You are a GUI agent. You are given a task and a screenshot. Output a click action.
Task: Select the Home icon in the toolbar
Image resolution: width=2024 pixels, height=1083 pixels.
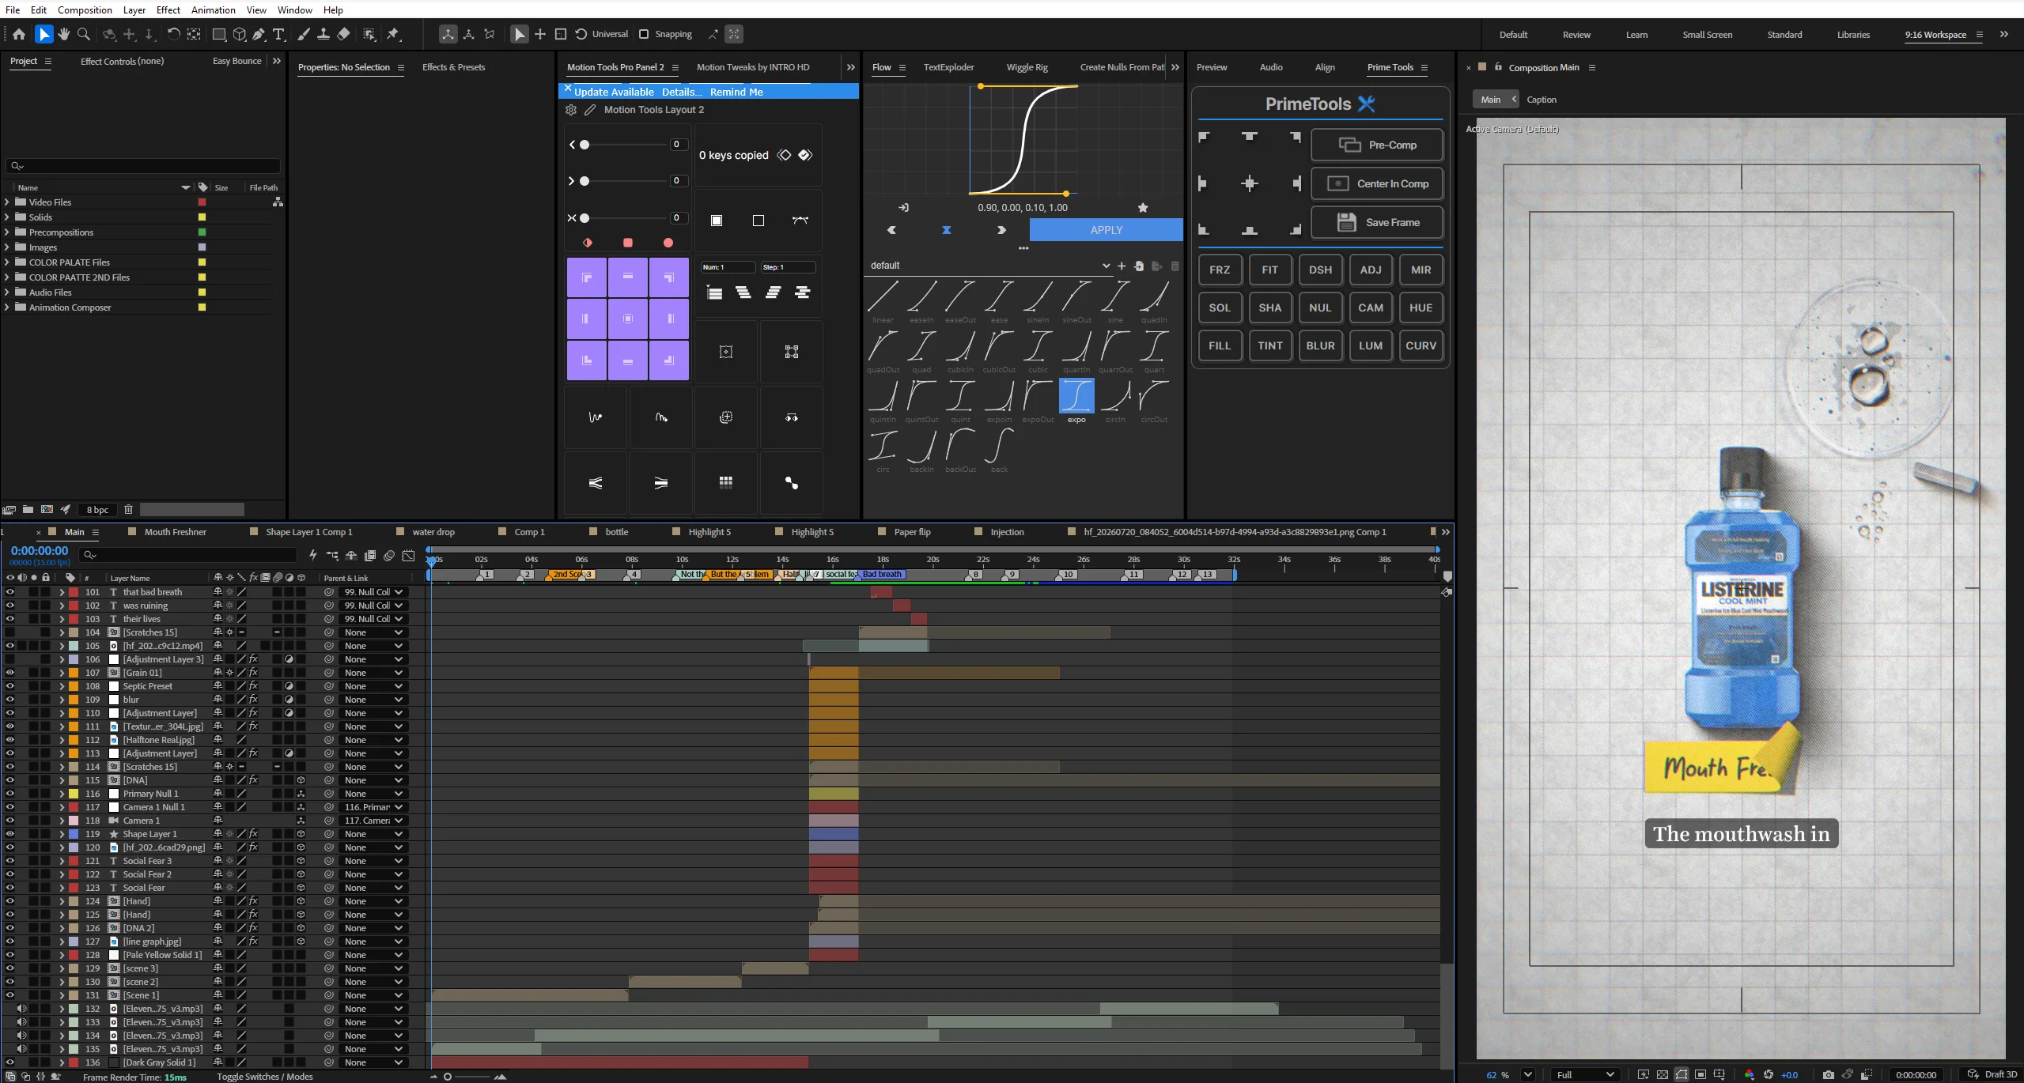pyautogui.click(x=19, y=34)
